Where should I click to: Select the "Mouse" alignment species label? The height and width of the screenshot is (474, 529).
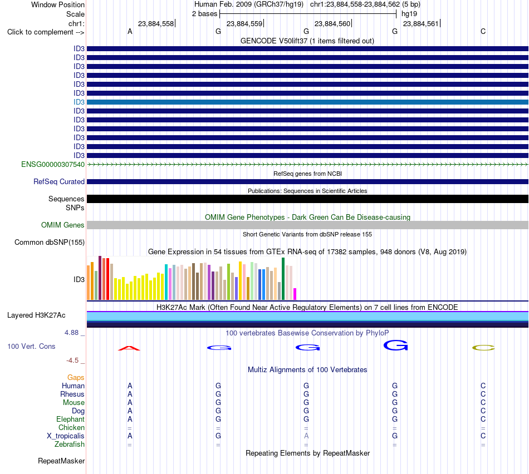(74, 403)
